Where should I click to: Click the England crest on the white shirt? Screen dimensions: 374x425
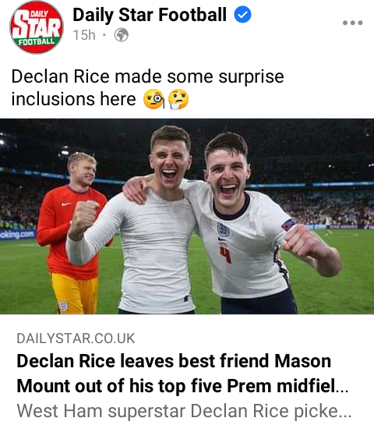coord(224,229)
